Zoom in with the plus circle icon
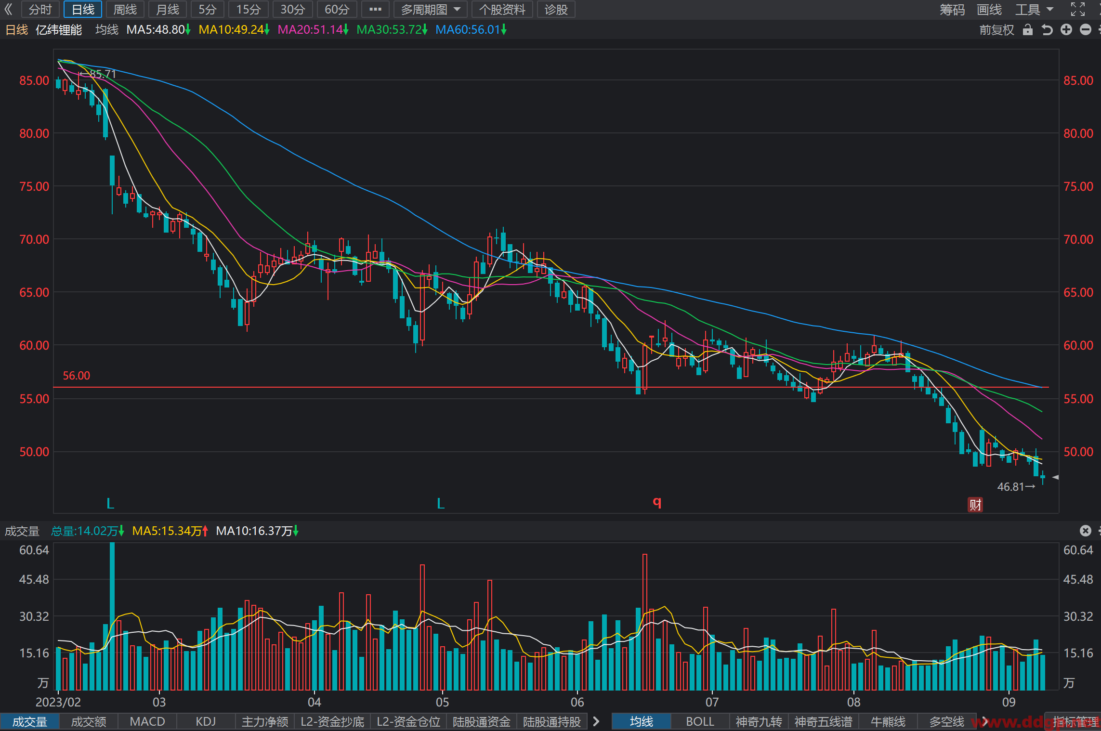Screen dimensions: 1101x731 point(1066,30)
